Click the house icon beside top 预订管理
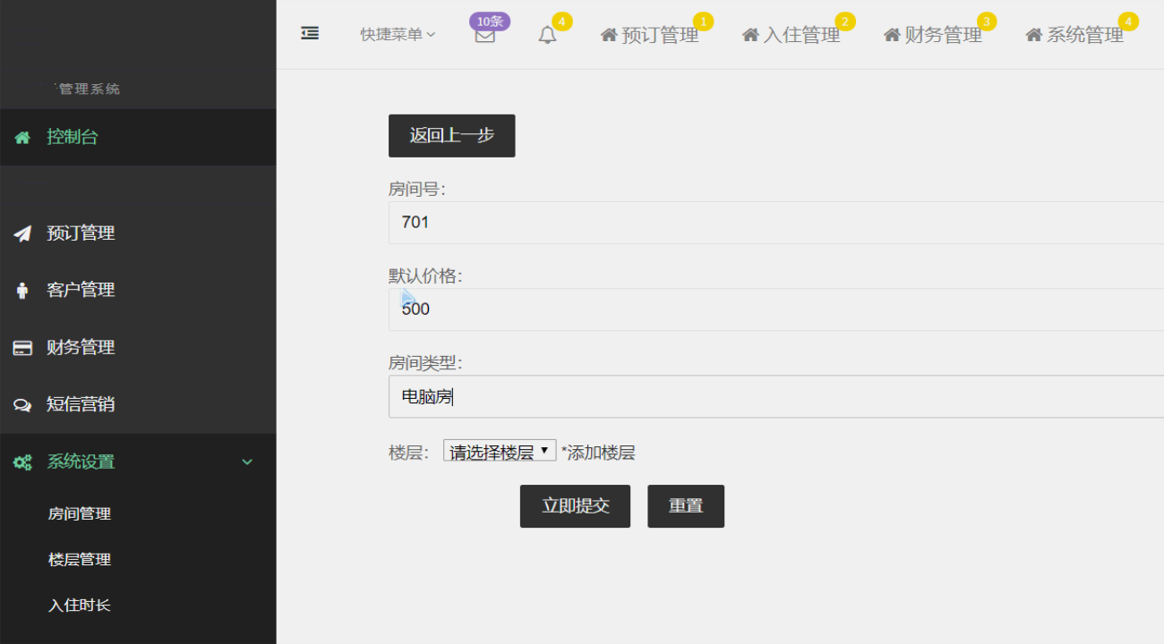 pyautogui.click(x=609, y=35)
